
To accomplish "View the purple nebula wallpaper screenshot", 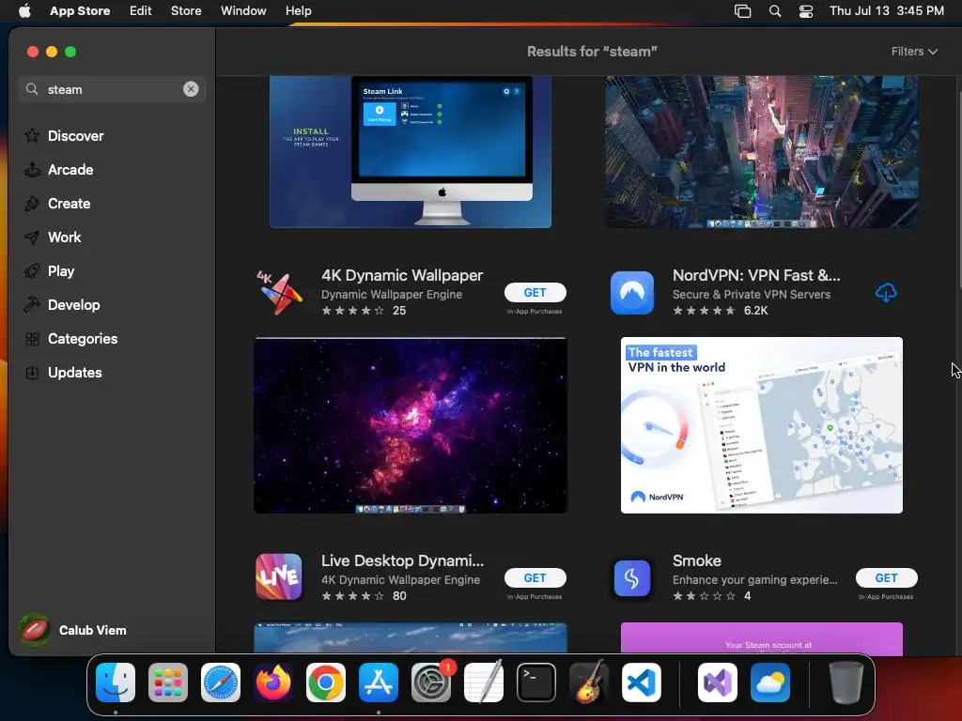I will click(411, 425).
